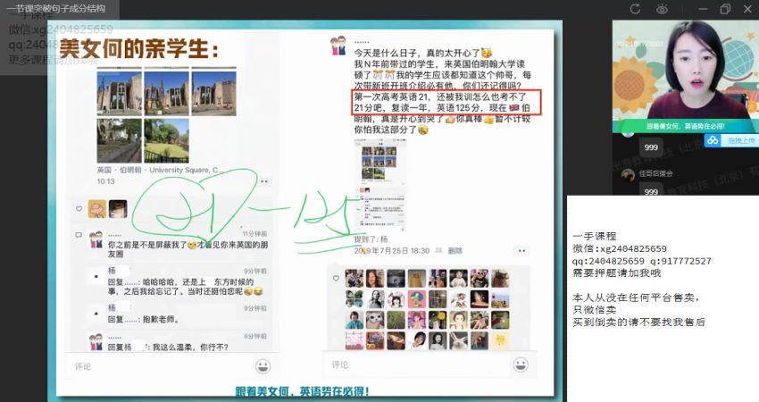Click the text 需要押题请加我哦
Viewport: 759px width, 402px height.
click(x=616, y=273)
